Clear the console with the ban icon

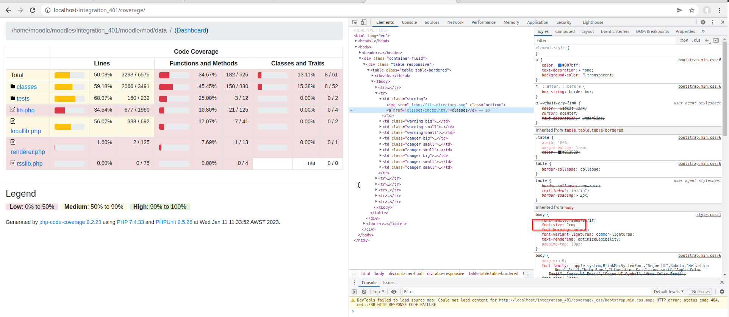(364, 292)
